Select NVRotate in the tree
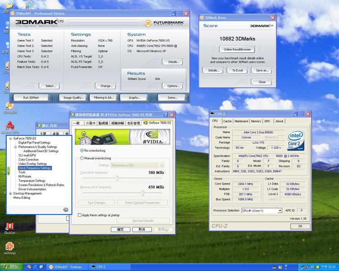 (x=25, y=177)
